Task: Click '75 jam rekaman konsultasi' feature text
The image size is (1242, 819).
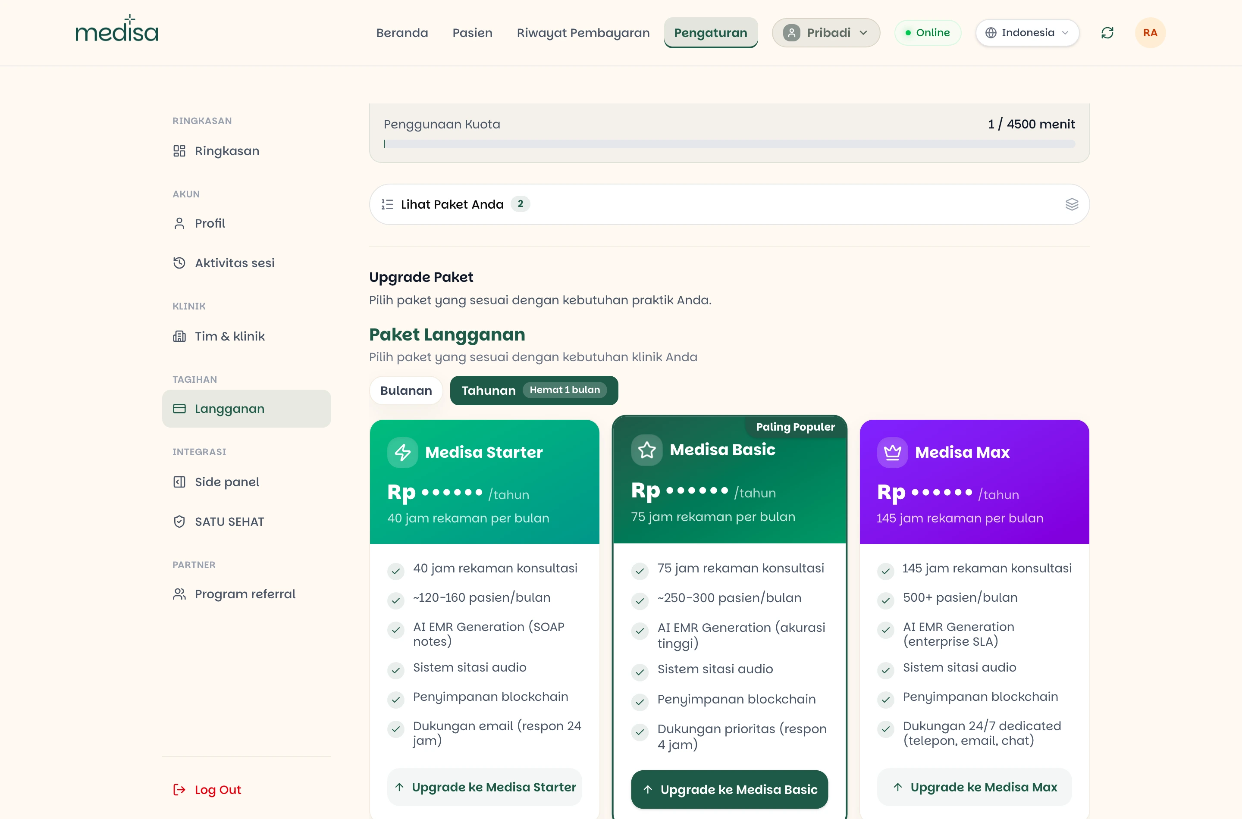Action: tap(741, 568)
